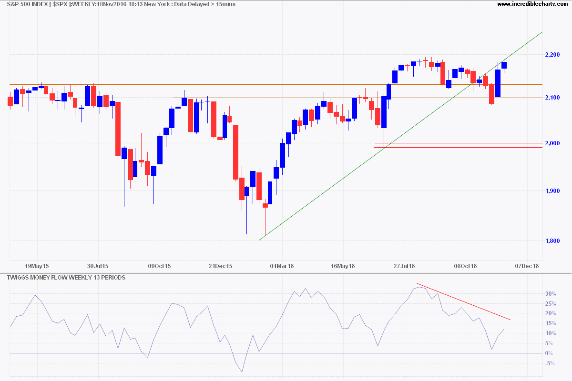Select the 1,900 price axis label

click(x=553, y=191)
